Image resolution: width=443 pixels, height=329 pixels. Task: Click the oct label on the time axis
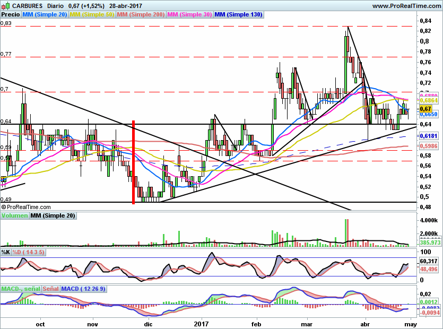[40, 324]
